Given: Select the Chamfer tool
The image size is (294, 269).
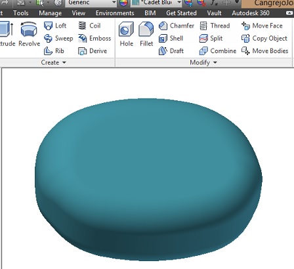Looking at the screenshot, I should pyautogui.click(x=177, y=26).
